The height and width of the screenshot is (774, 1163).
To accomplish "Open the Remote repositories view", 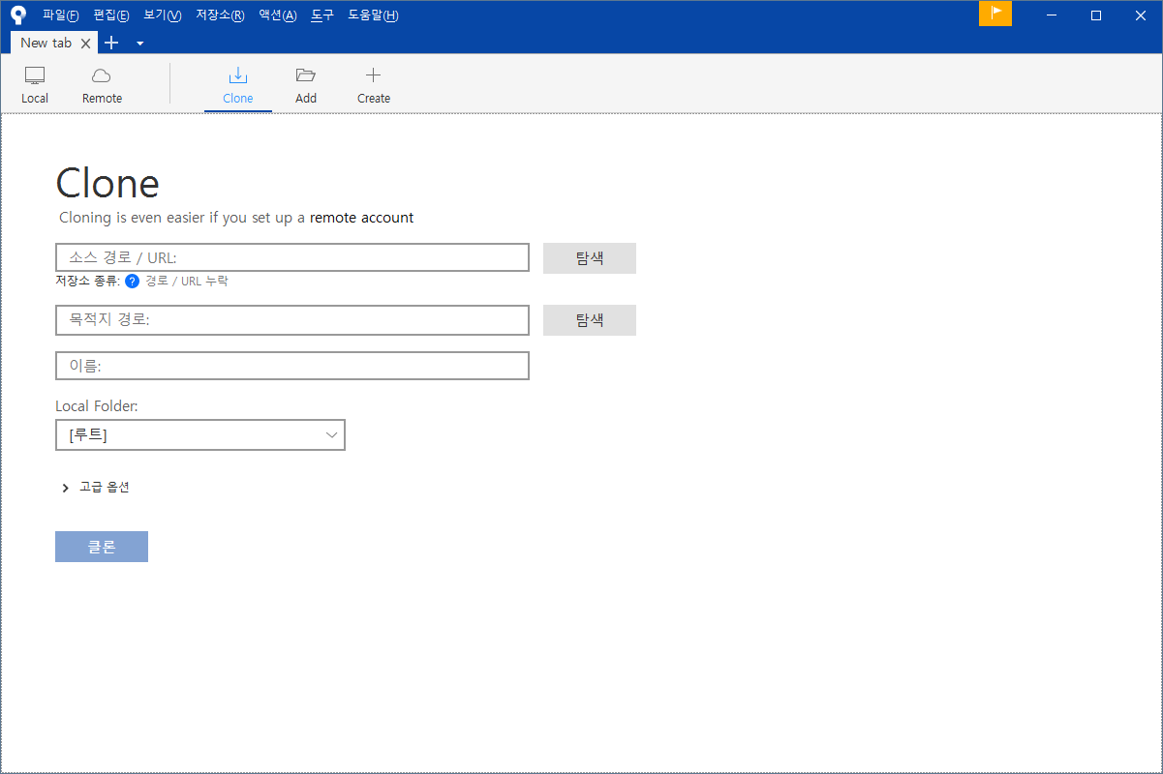I will (x=102, y=85).
